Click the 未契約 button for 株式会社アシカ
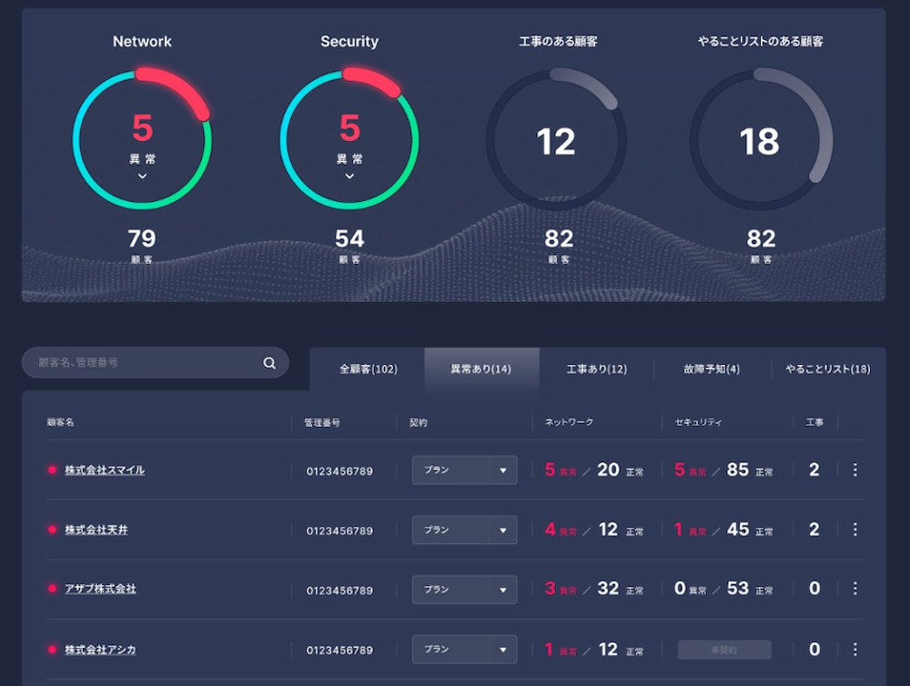The image size is (910, 686). [724, 650]
